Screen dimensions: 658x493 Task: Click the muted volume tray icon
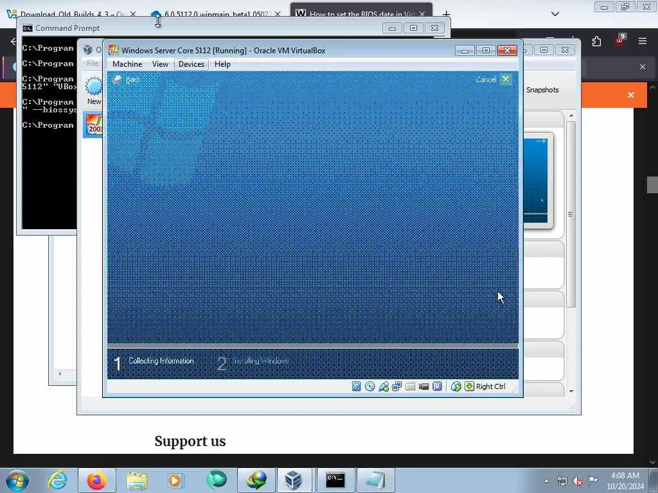(x=578, y=481)
